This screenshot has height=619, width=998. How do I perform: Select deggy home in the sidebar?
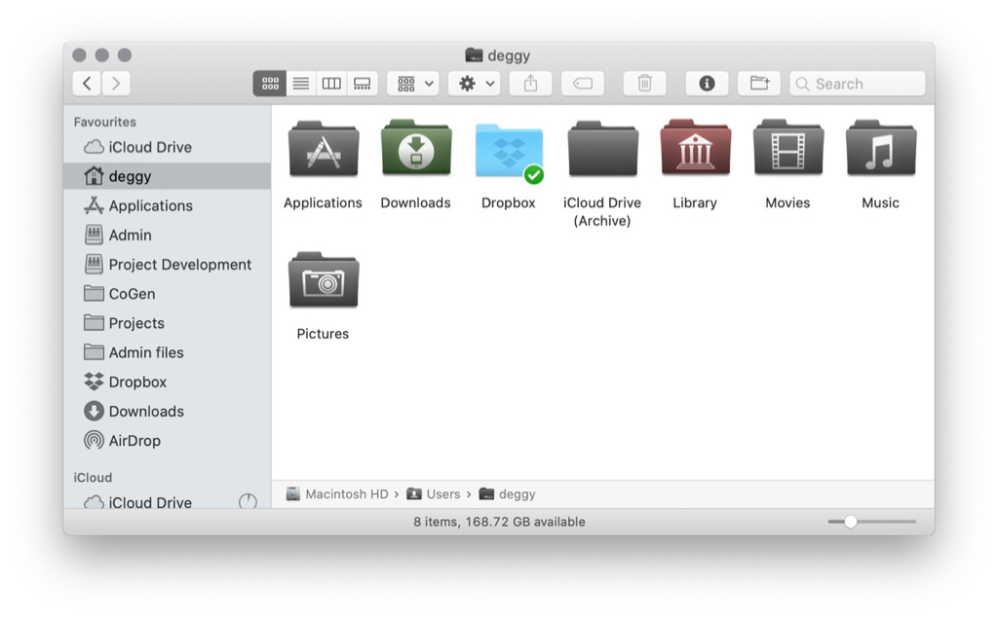point(168,176)
